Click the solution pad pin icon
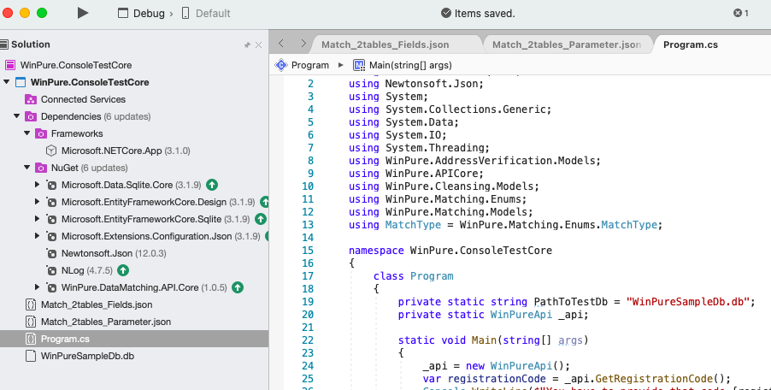 pos(247,44)
